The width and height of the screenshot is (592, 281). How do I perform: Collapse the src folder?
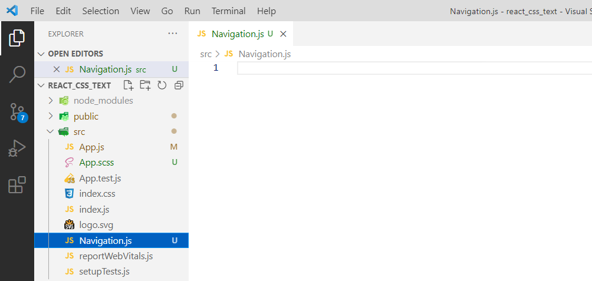[x=79, y=131]
